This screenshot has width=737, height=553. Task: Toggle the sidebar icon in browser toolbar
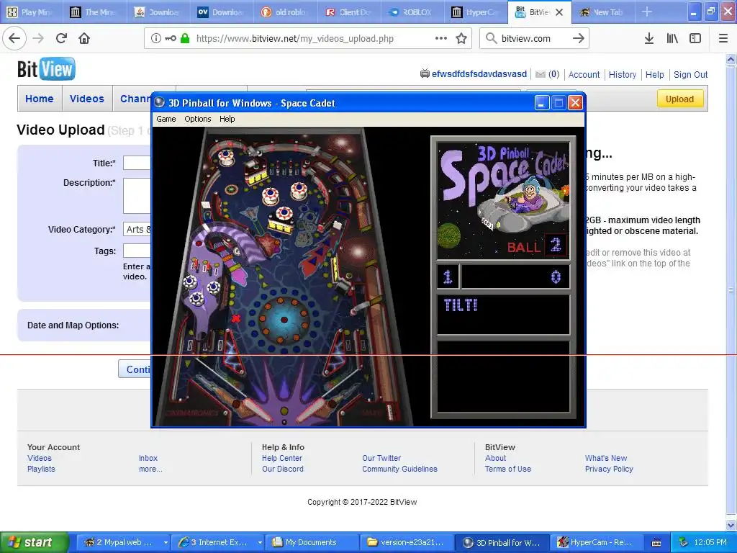tap(695, 39)
